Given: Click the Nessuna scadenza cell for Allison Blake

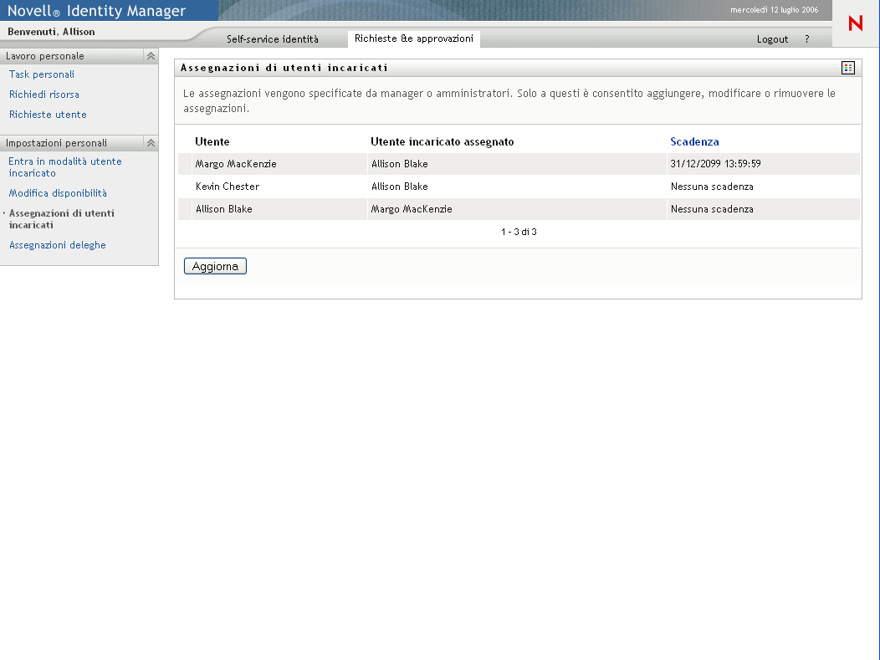Looking at the screenshot, I should pyautogui.click(x=712, y=209).
